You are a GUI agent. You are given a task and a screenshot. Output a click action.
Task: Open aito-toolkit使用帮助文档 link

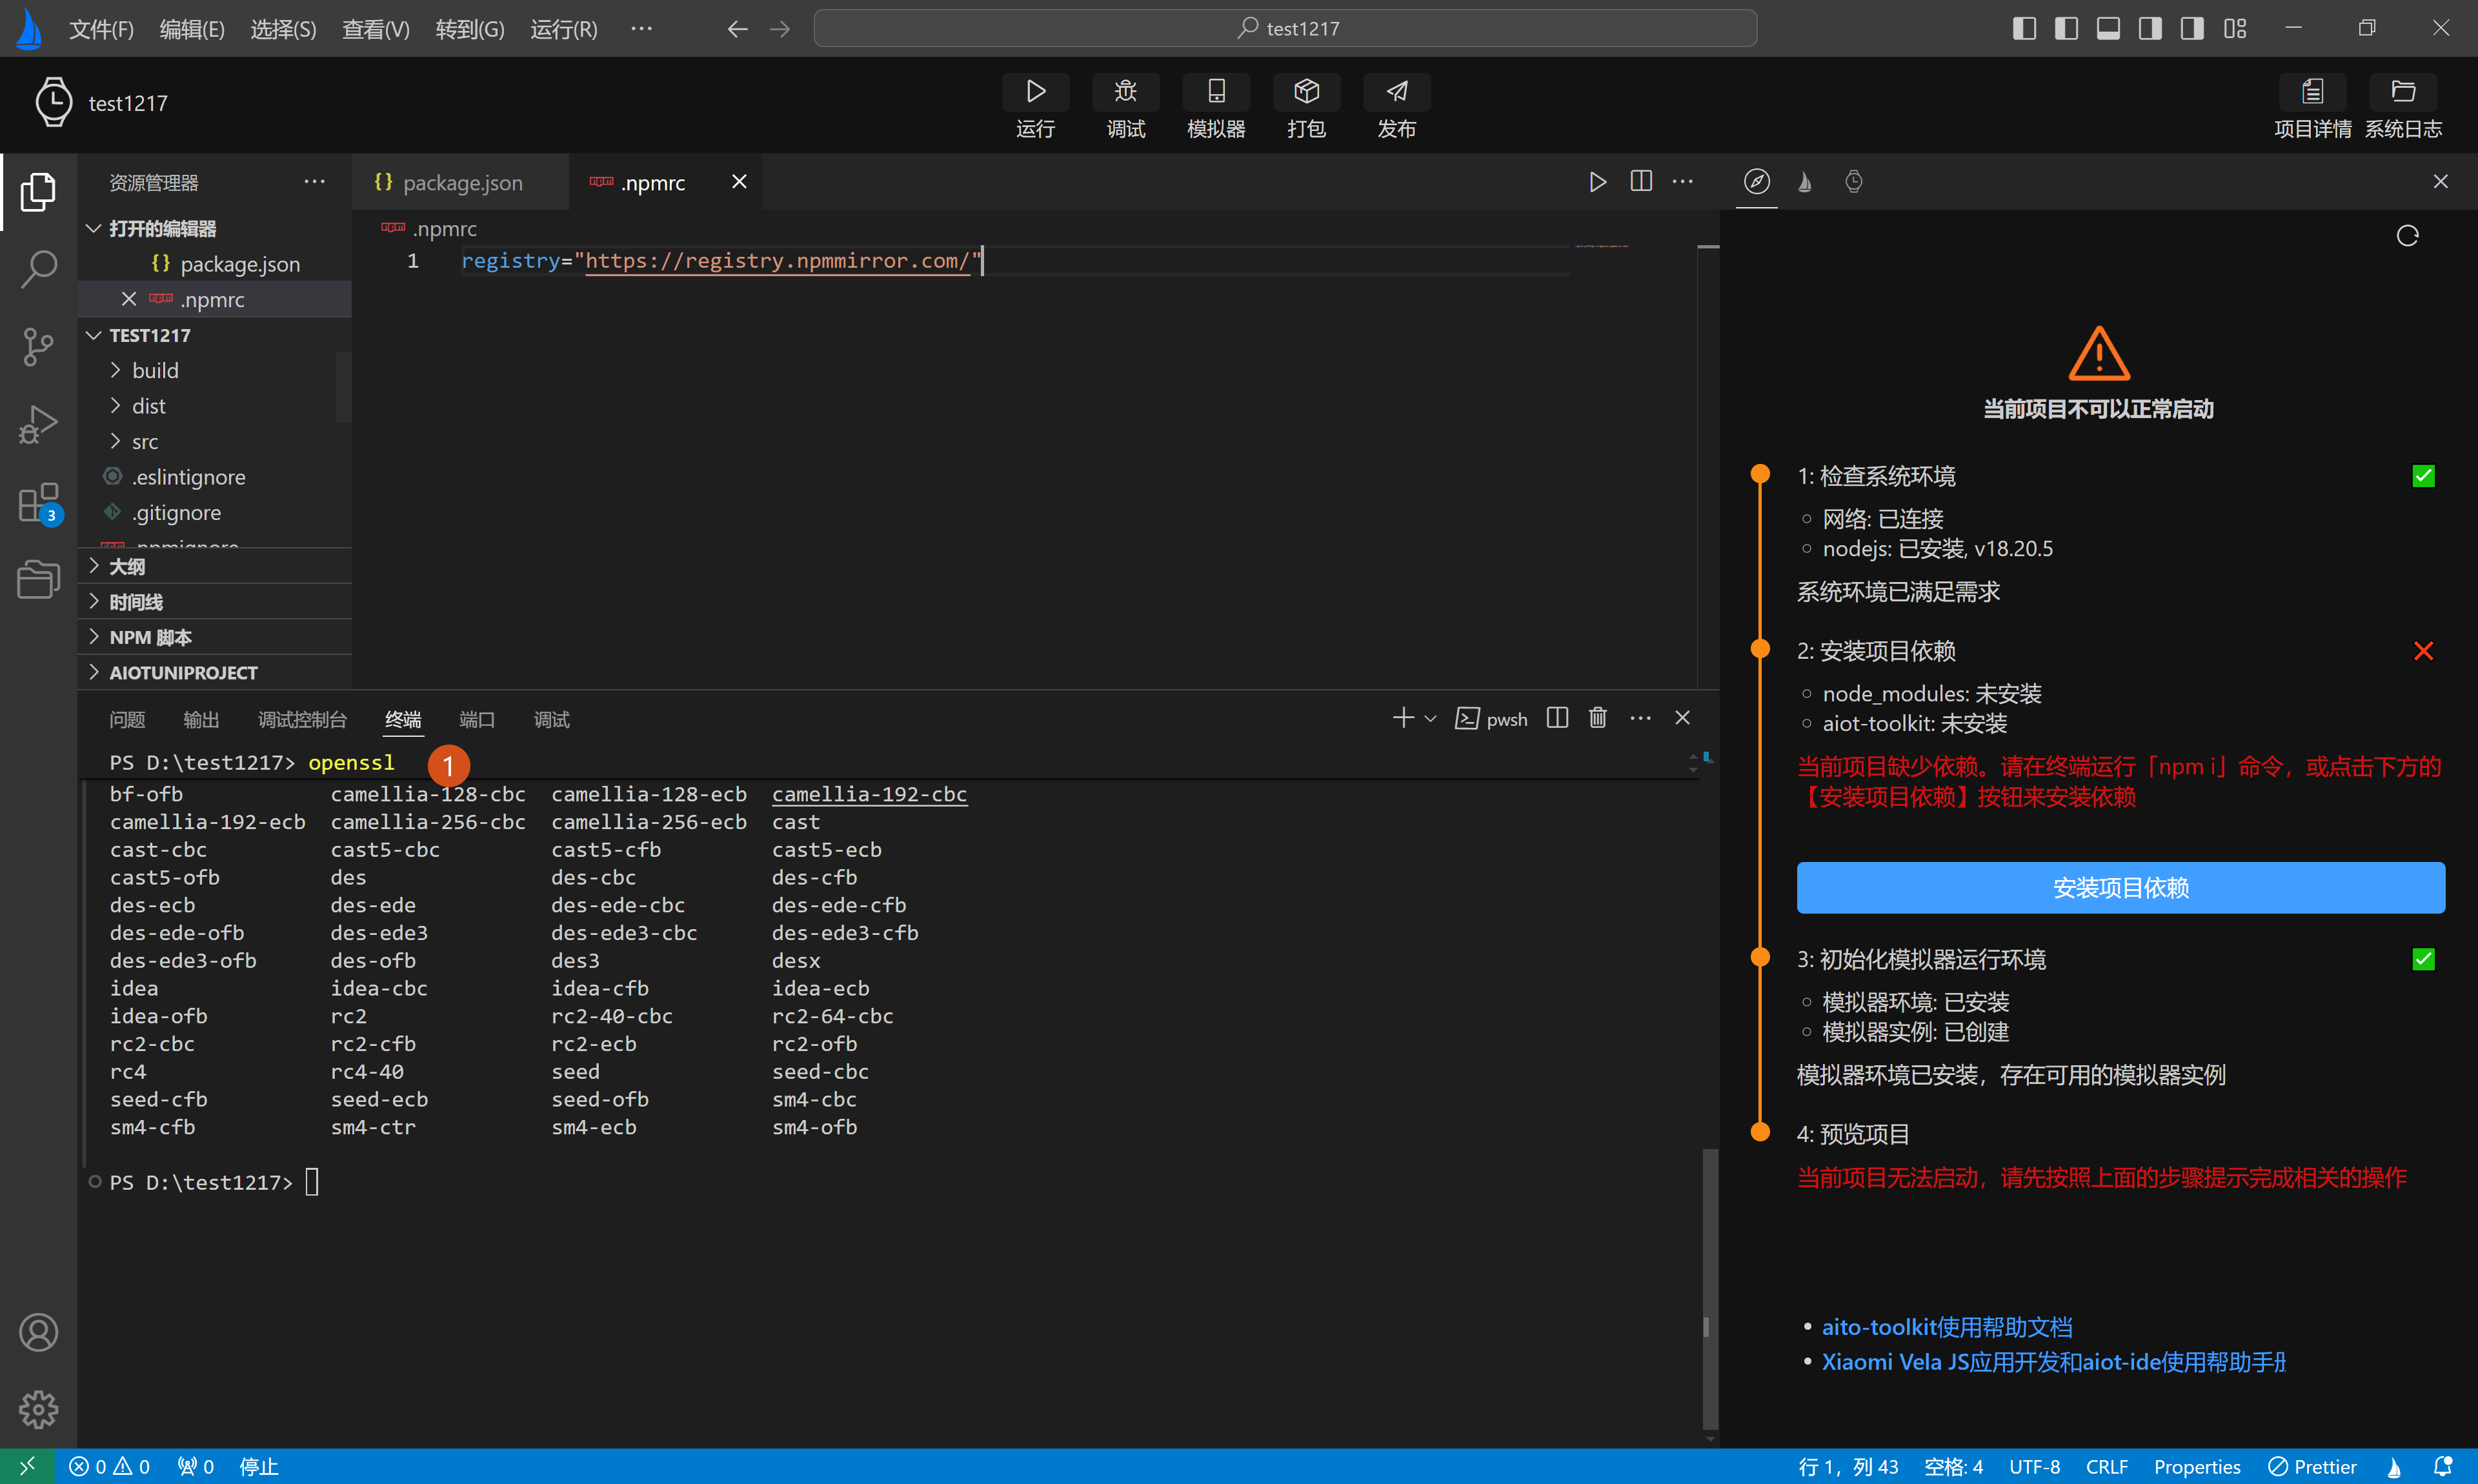pos(1946,1327)
